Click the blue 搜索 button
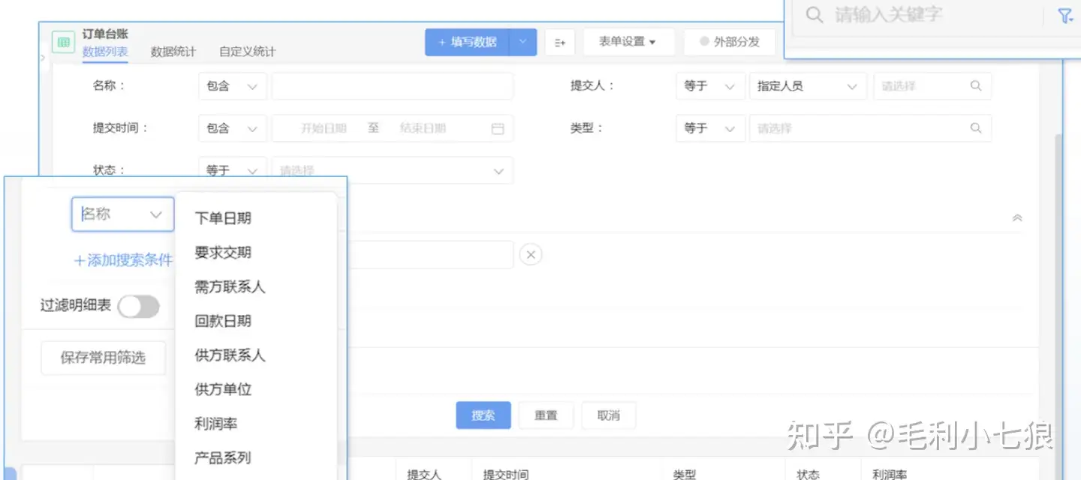This screenshot has height=480, width=1081. pos(483,415)
